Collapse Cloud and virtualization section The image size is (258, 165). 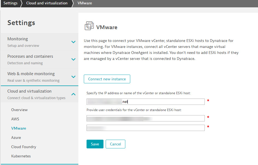click(x=73, y=94)
